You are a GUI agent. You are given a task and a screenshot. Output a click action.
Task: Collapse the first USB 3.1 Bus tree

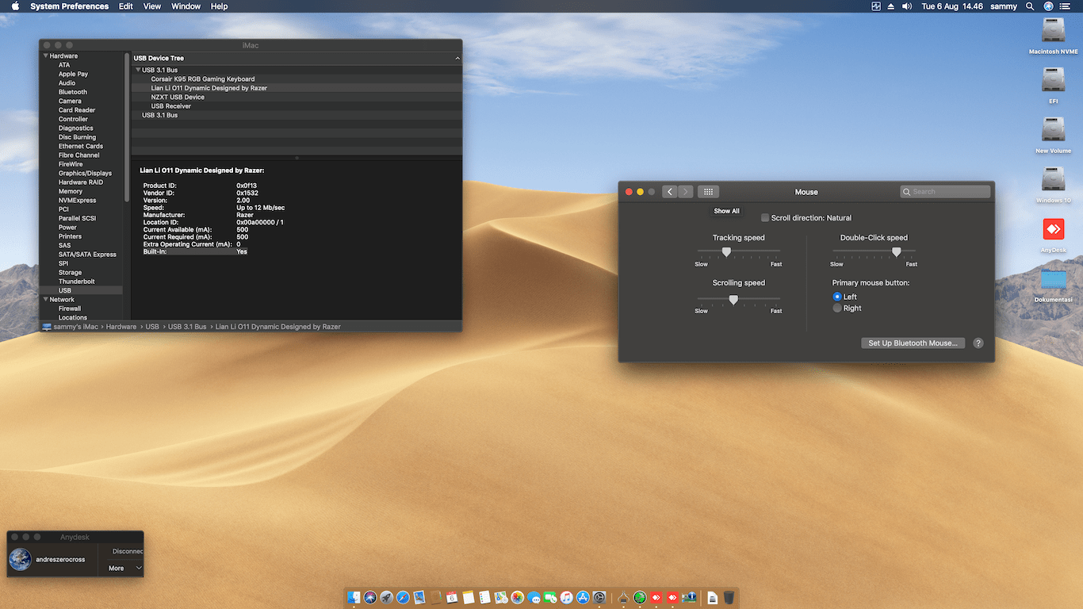pyautogui.click(x=138, y=71)
